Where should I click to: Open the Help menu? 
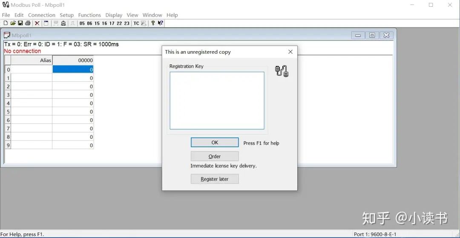(172, 15)
